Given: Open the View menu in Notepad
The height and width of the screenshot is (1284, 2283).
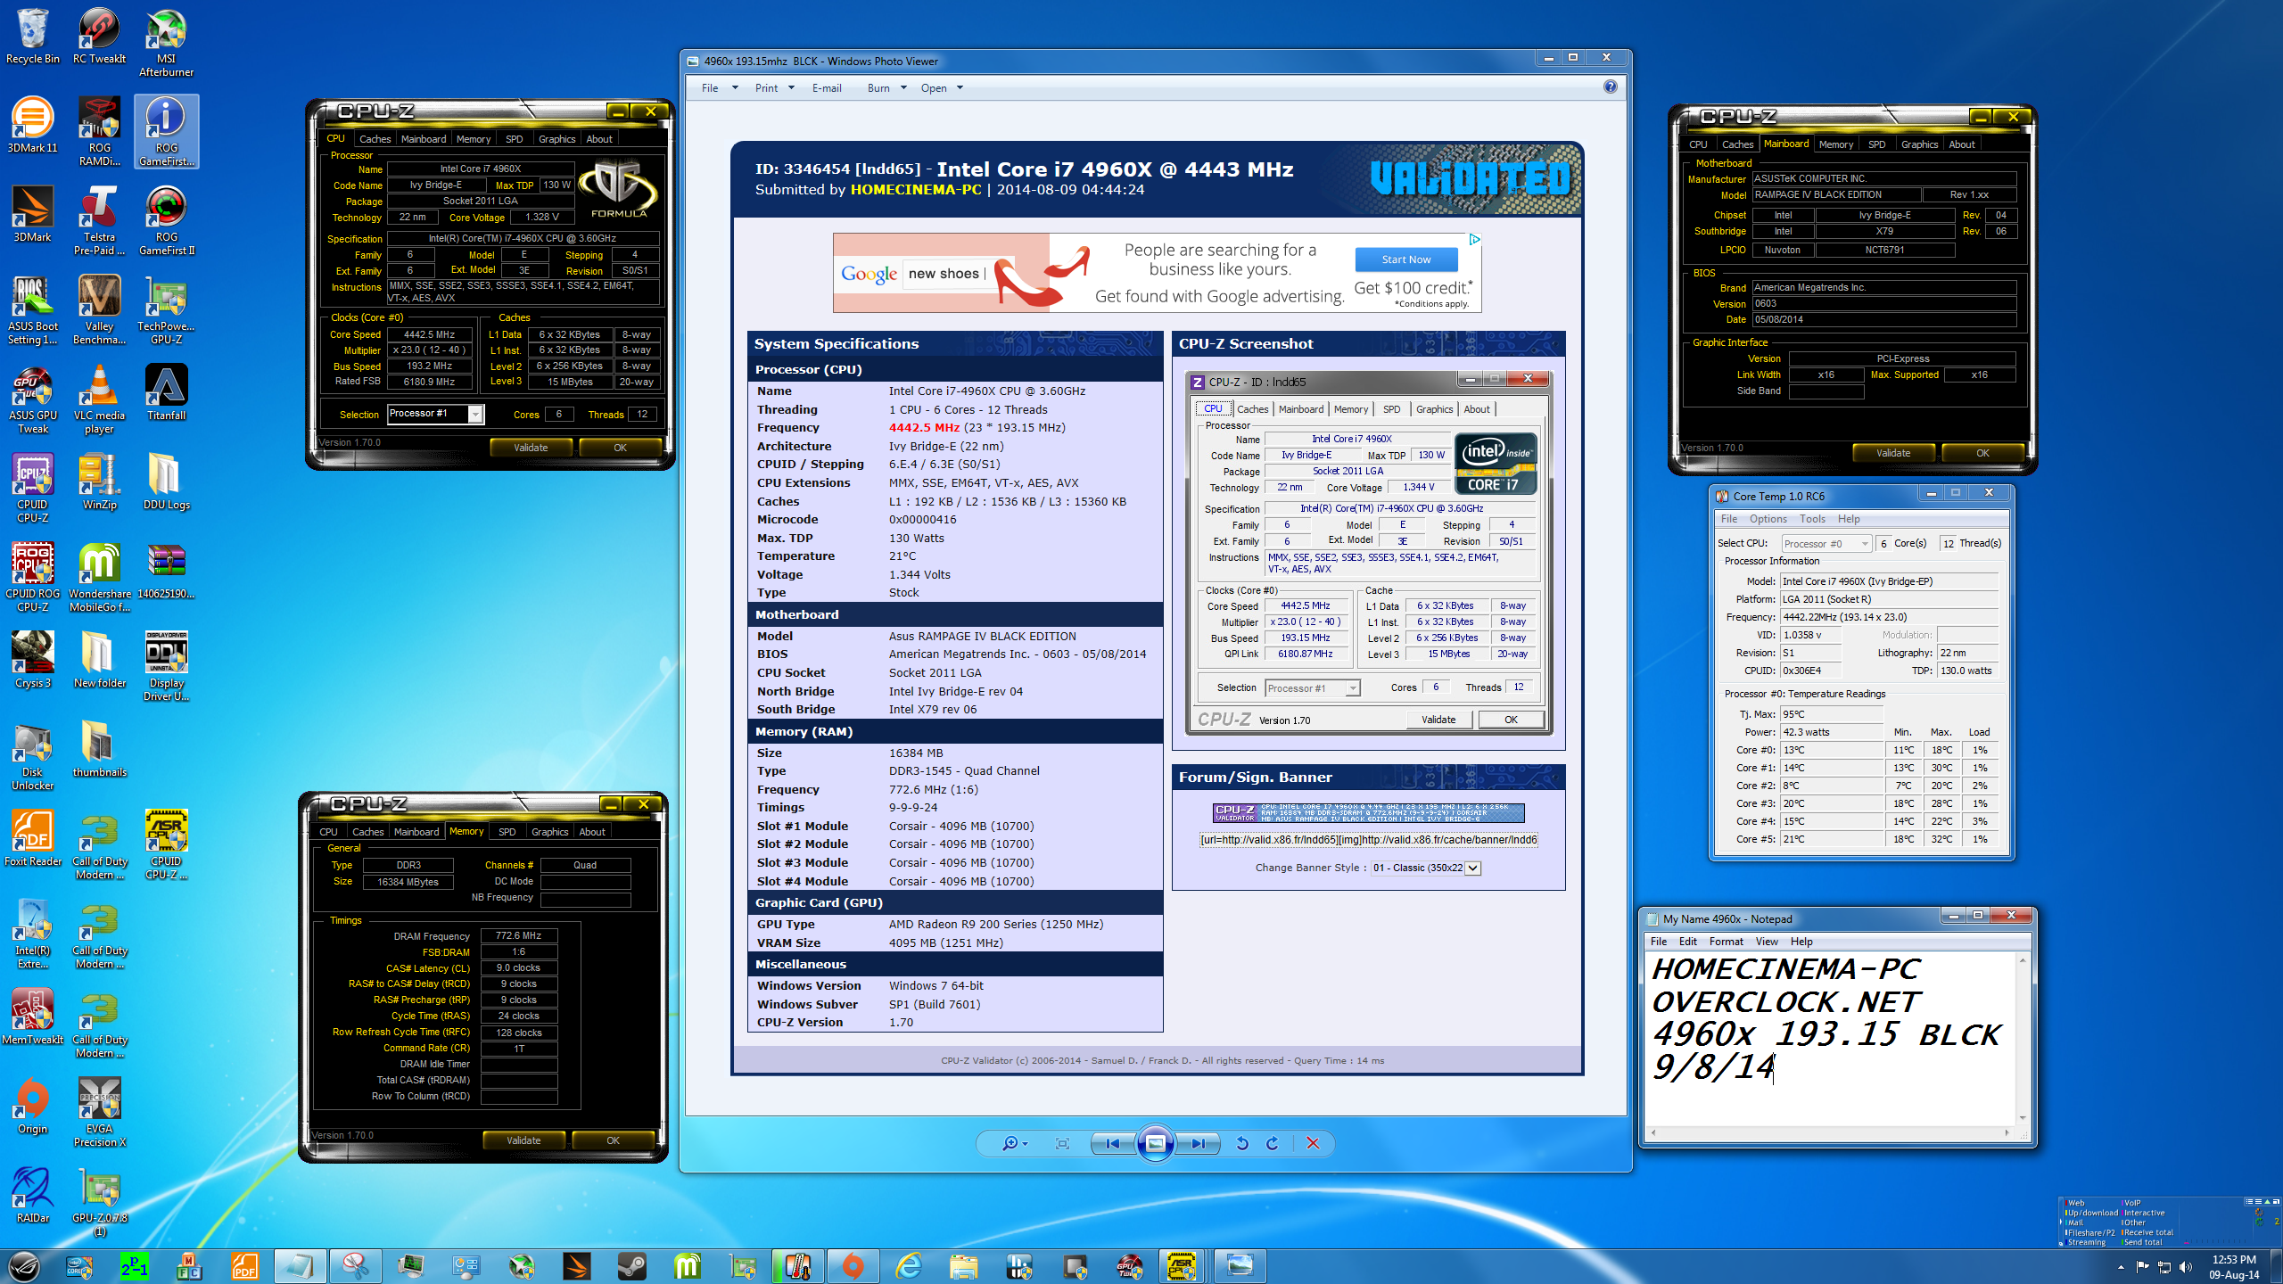Looking at the screenshot, I should [x=1766, y=942].
